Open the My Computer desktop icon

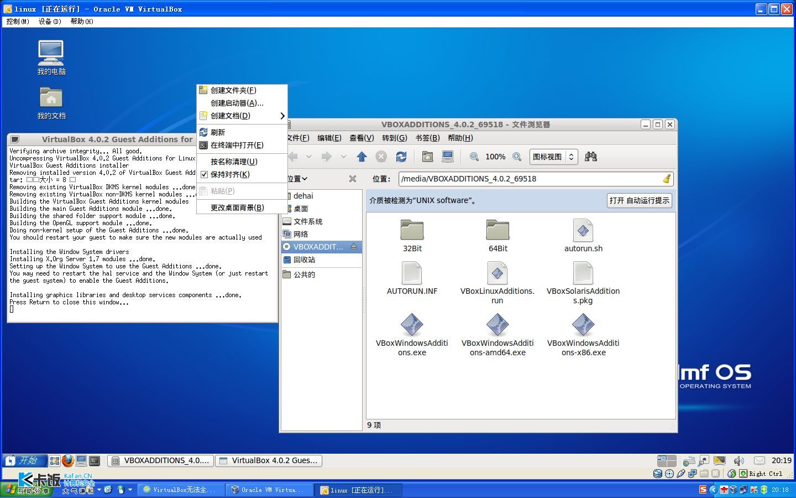click(x=51, y=58)
